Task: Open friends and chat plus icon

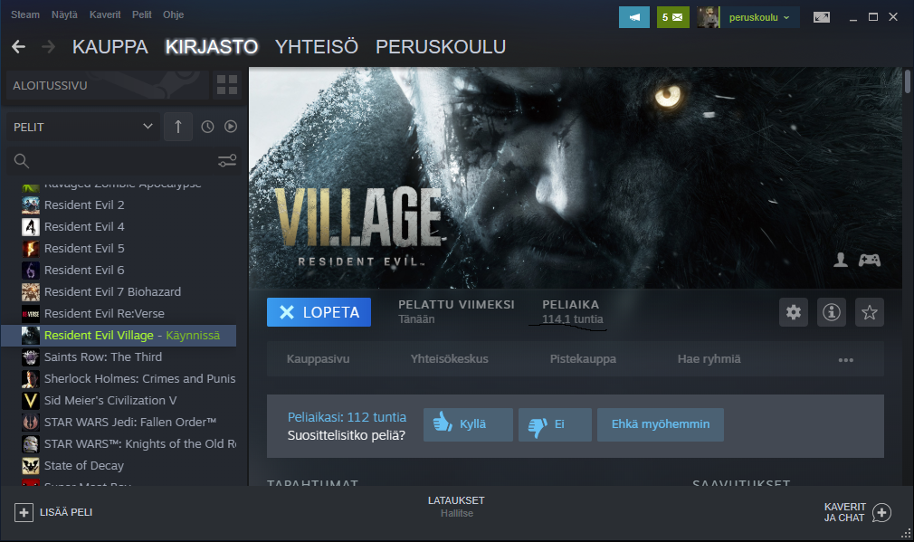Action: pyautogui.click(x=881, y=512)
